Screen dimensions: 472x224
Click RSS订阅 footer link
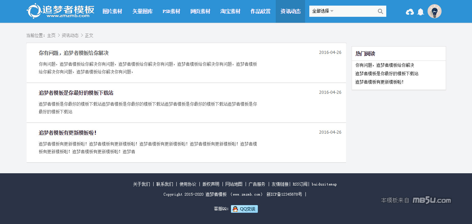point(300,184)
